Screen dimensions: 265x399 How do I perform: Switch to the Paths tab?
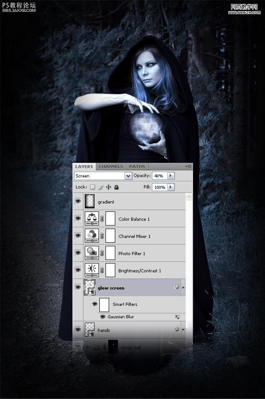(x=137, y=167)
